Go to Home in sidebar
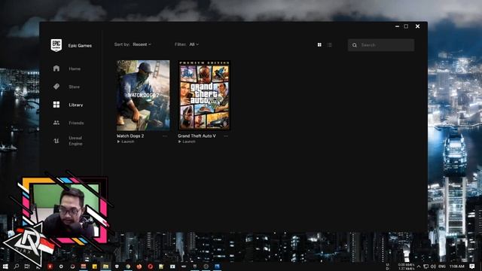 75,69
